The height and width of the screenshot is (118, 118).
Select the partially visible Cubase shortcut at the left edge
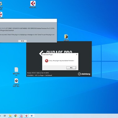tap(1, 15)
